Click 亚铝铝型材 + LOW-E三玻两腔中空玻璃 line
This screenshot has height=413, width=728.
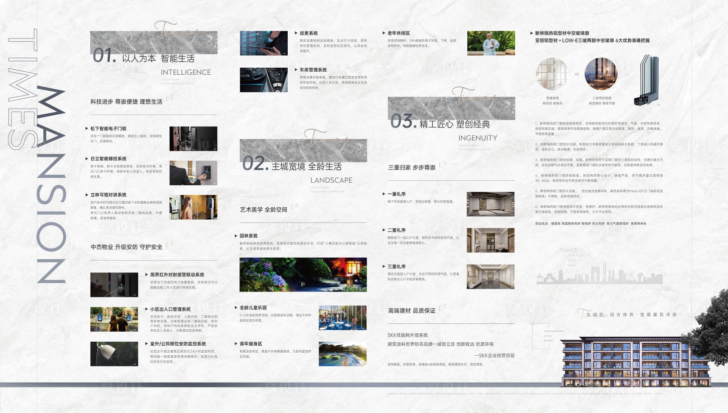click(x=592, y=41)
